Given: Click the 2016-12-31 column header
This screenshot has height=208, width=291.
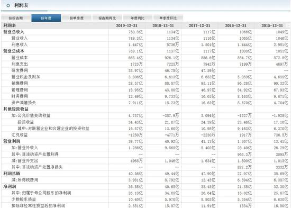Looking at the screenshot, I should (x=236, y=25).
